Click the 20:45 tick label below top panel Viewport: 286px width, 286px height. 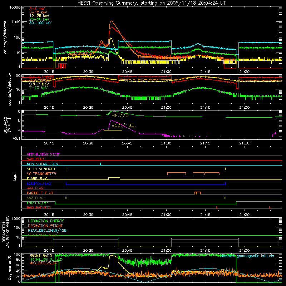coord(127,72)
